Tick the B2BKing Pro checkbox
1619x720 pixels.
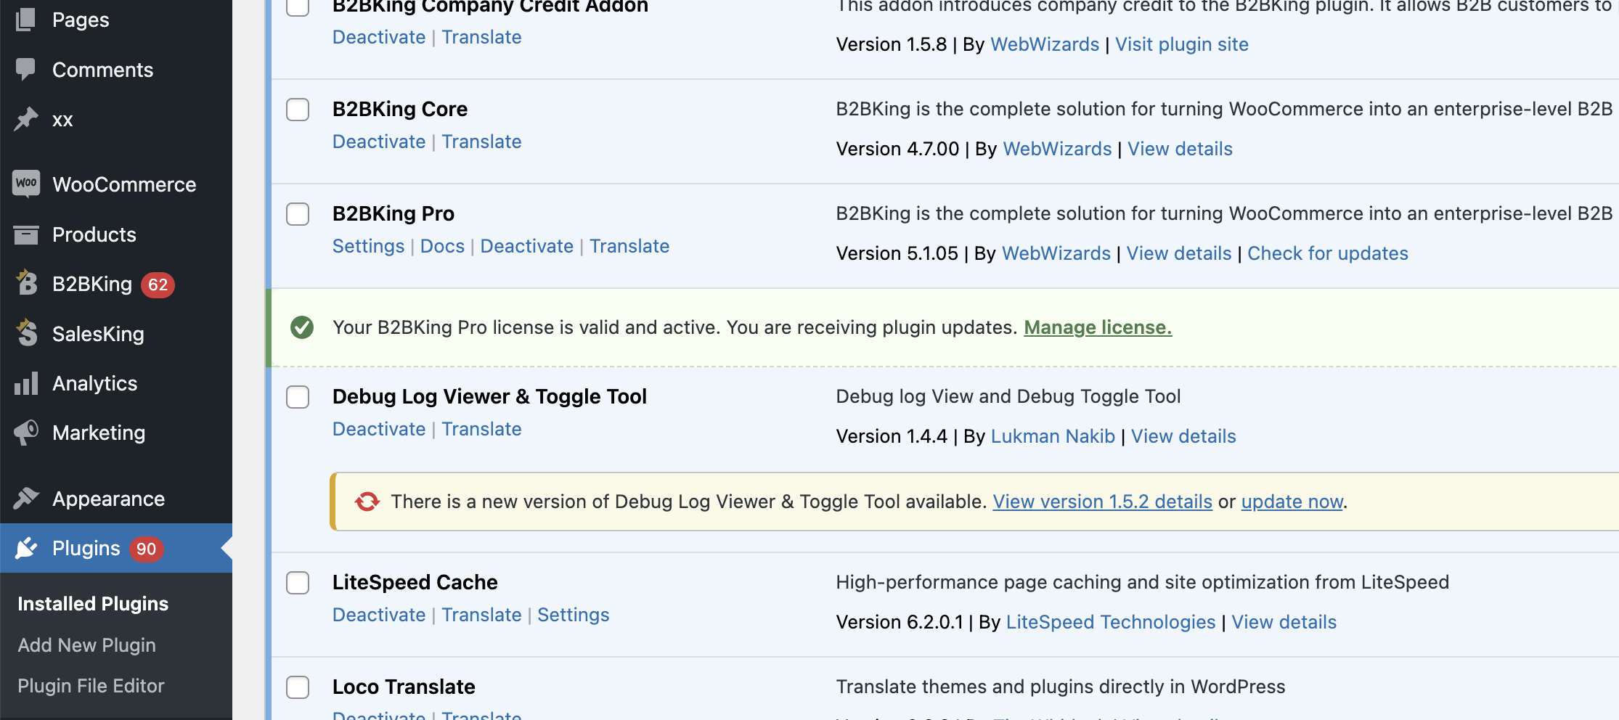(x=298, y=214)
